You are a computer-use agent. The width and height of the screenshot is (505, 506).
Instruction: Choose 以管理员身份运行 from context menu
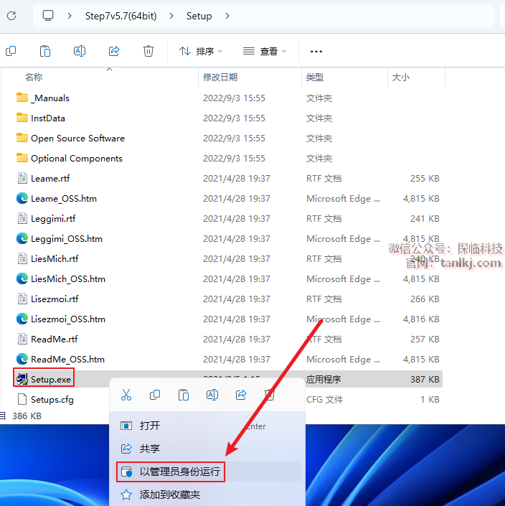click(207, 472)
